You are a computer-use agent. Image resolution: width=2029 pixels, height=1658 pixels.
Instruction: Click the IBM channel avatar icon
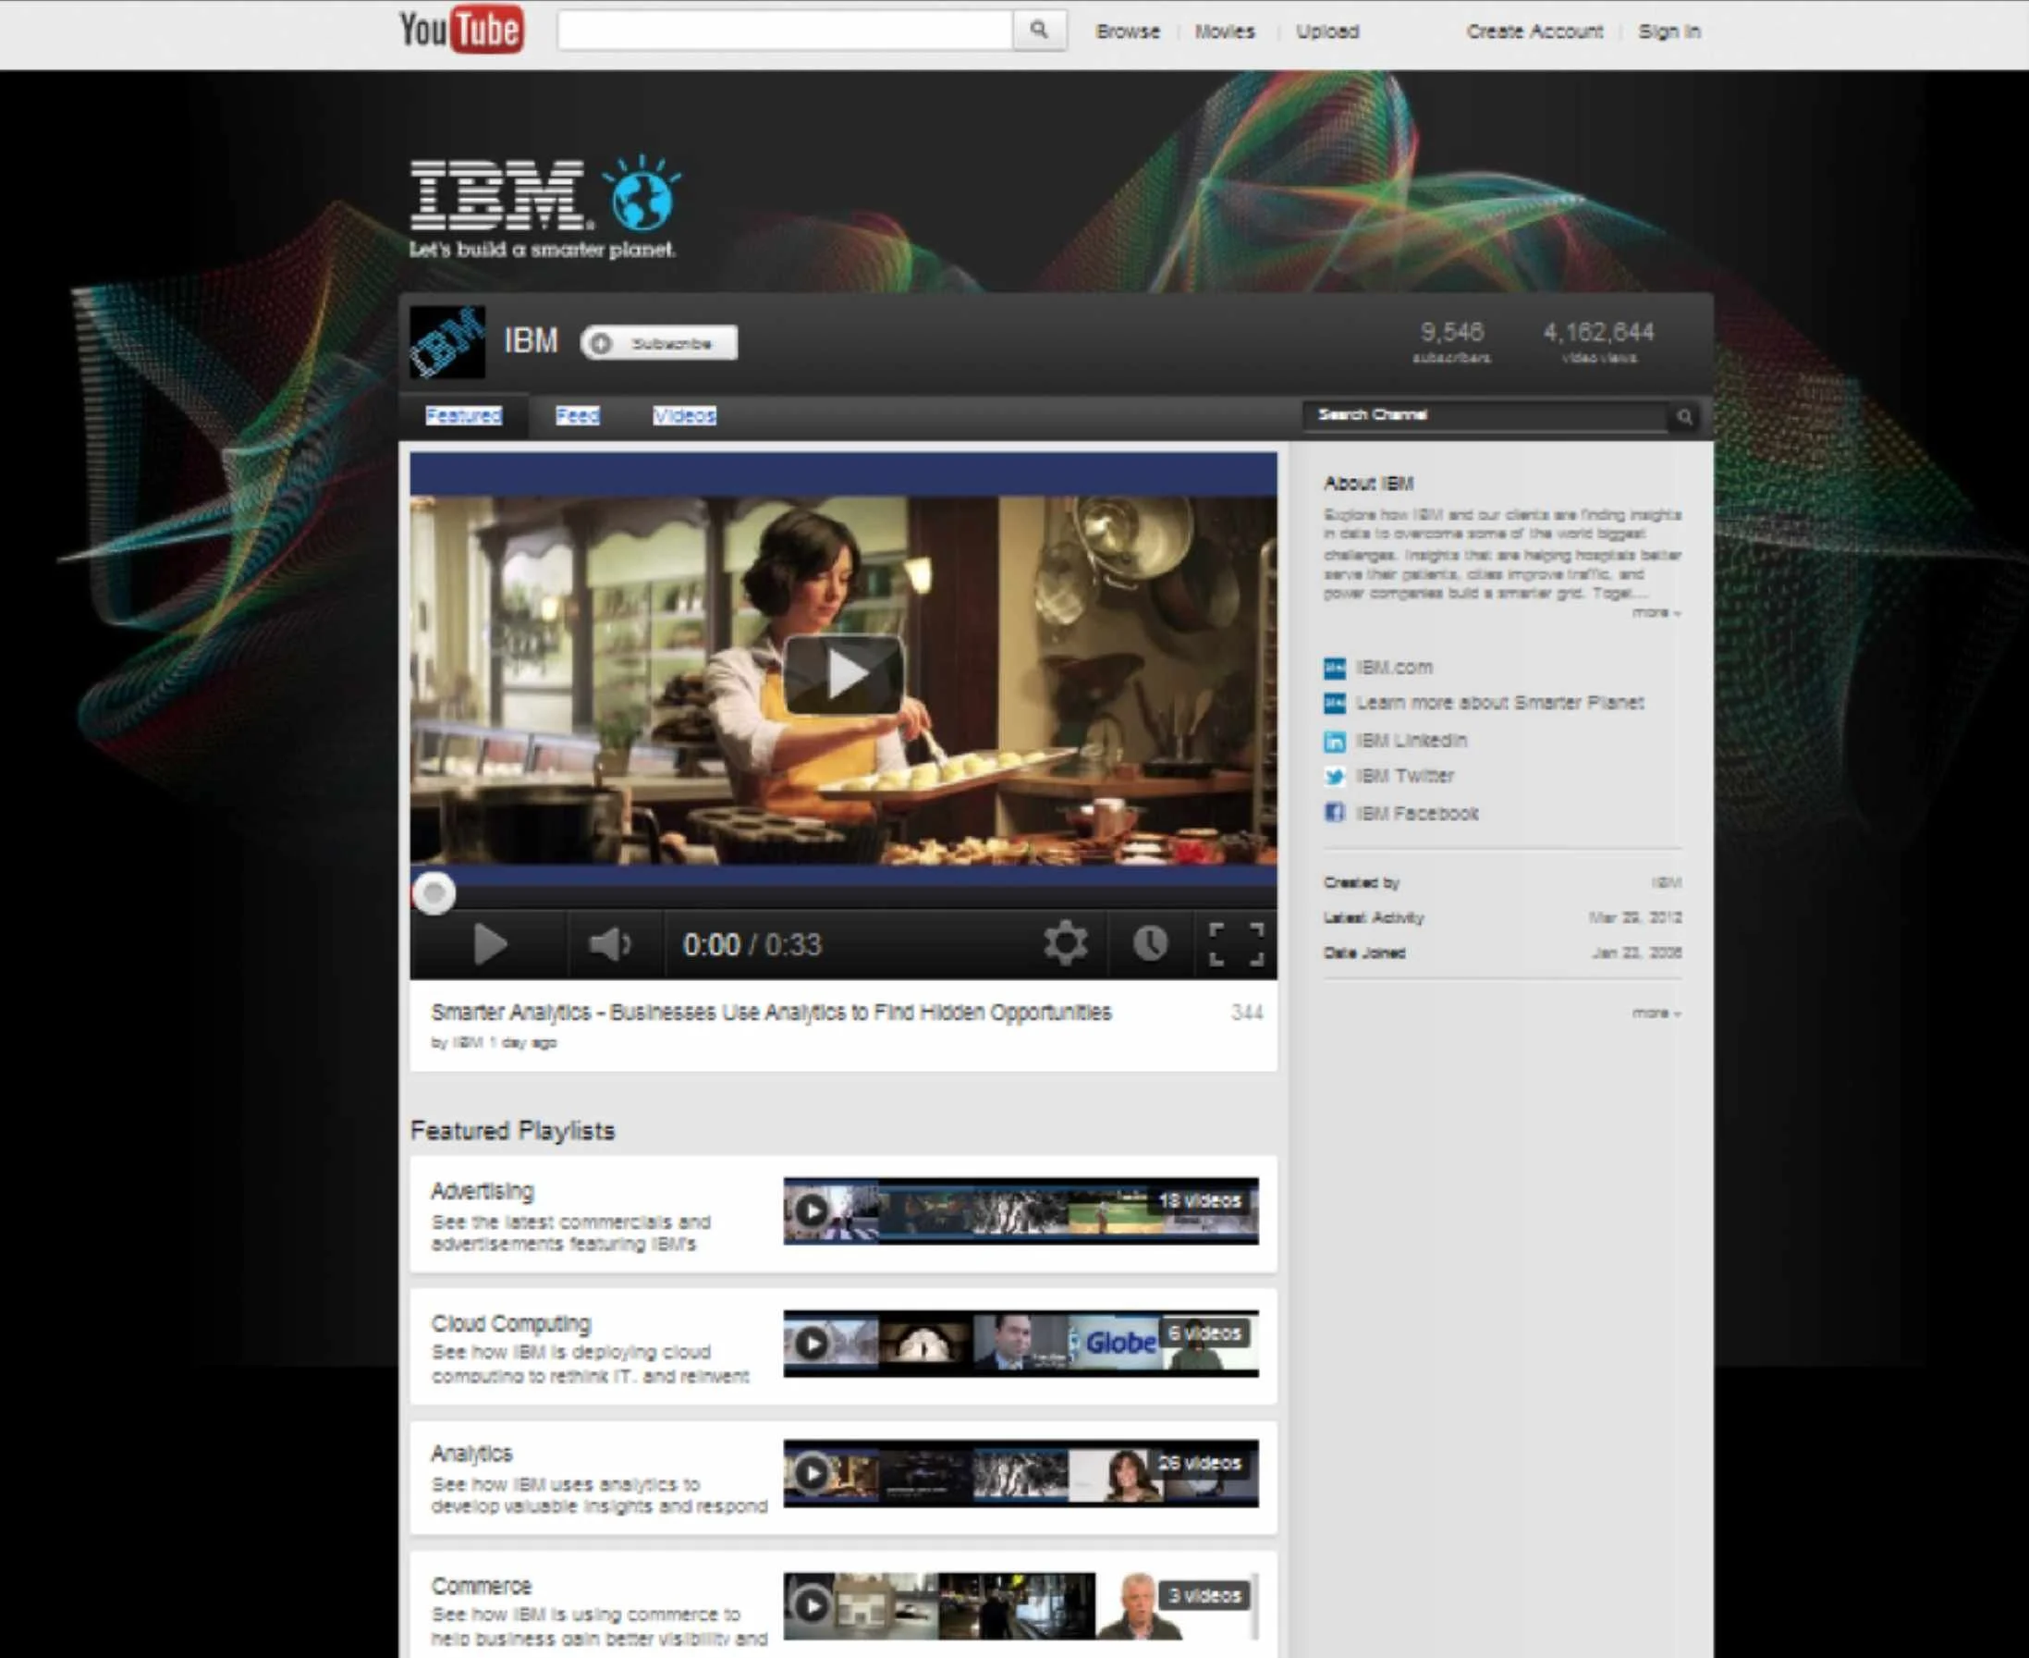[x=446, y=342]
